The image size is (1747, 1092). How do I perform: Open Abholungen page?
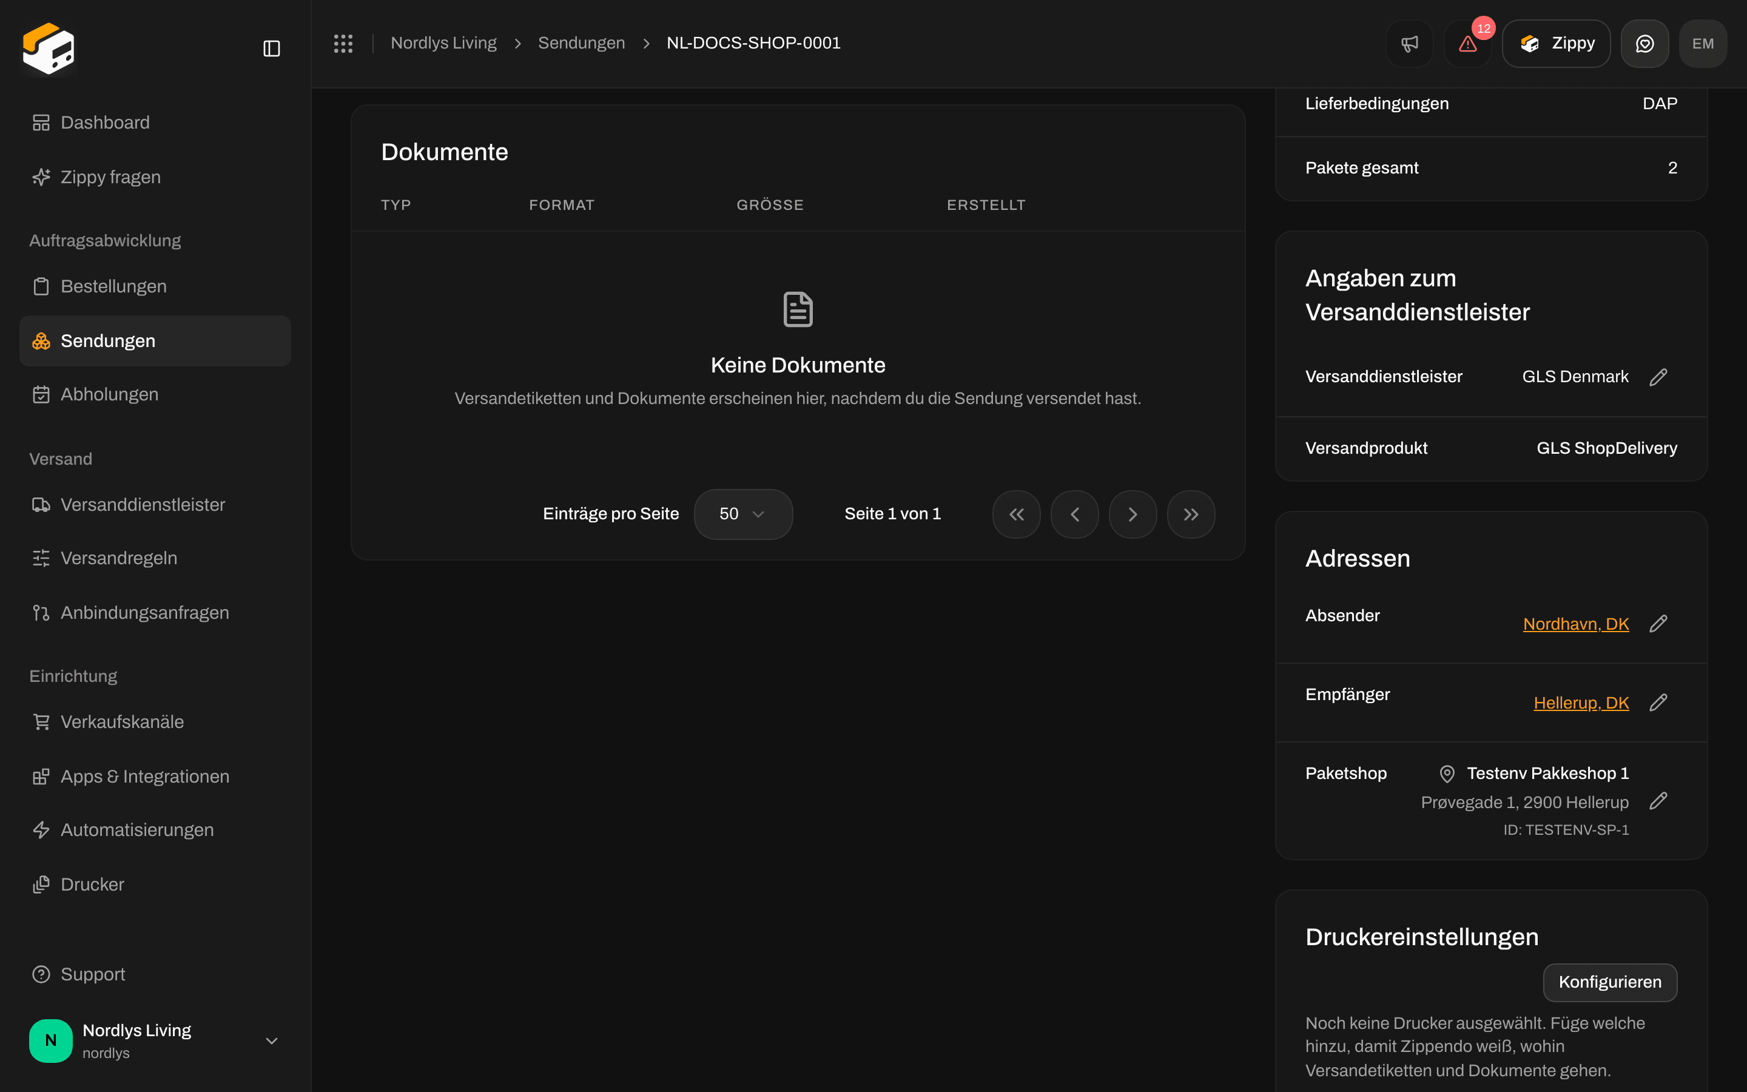[155, 394]
